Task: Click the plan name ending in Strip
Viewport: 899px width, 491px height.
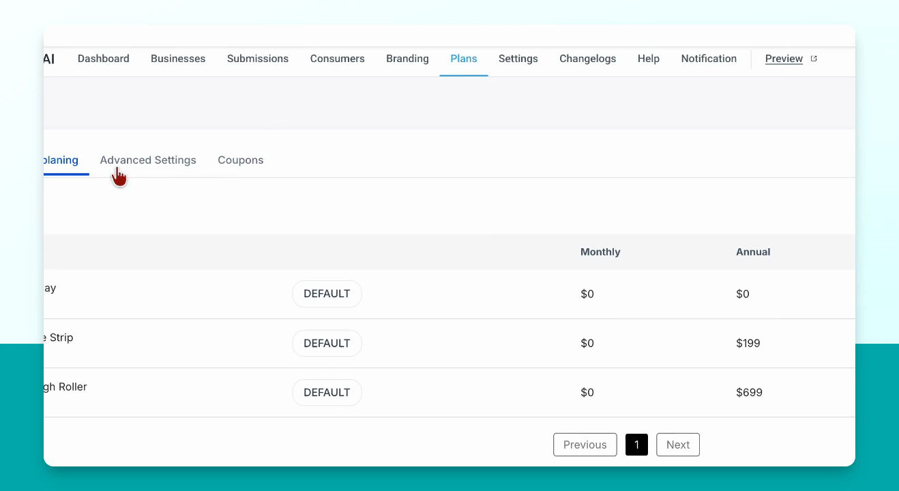Action: pos(59,338)
